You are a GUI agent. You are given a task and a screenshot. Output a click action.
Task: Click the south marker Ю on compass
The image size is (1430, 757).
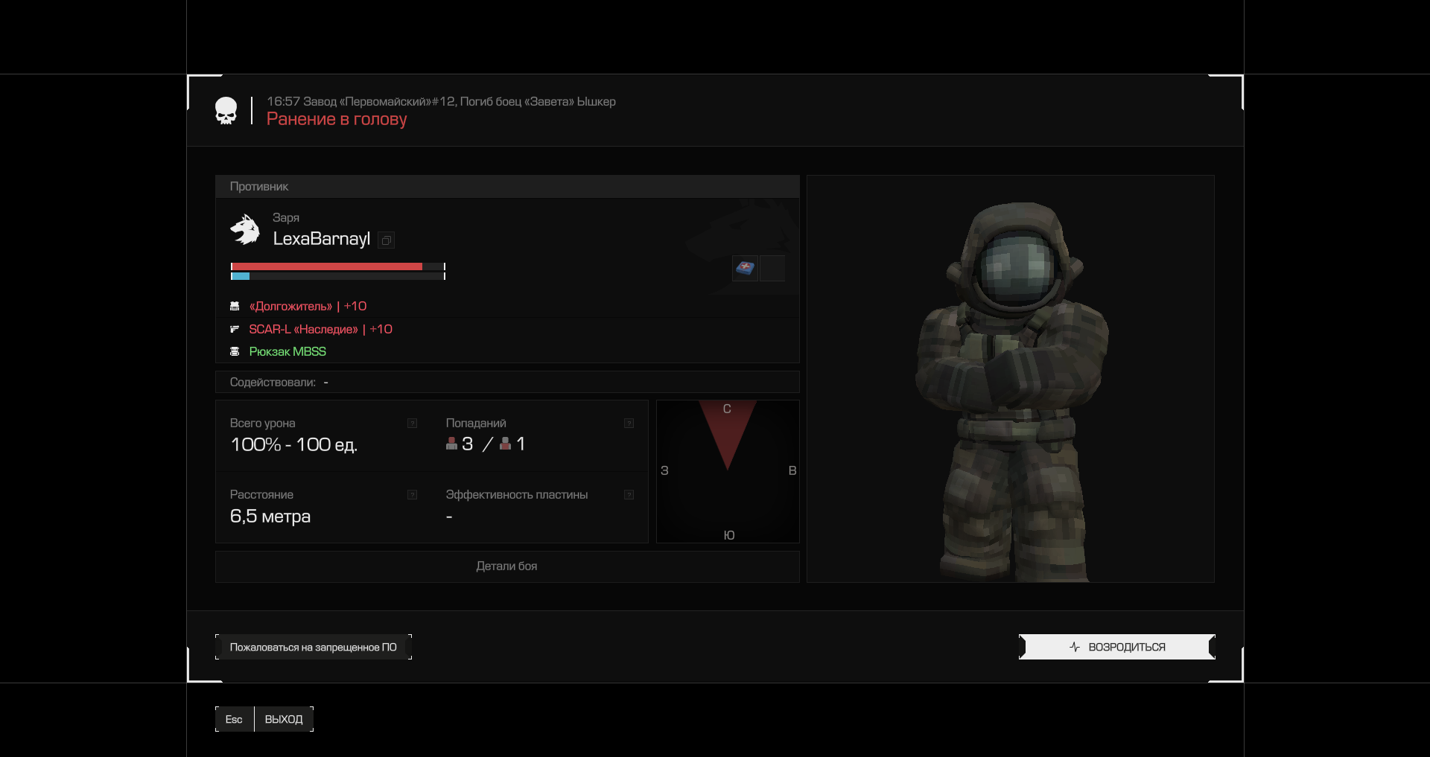[729, 535]
